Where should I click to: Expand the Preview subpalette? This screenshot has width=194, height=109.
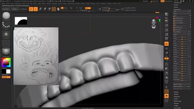click(x=176, y=5)
